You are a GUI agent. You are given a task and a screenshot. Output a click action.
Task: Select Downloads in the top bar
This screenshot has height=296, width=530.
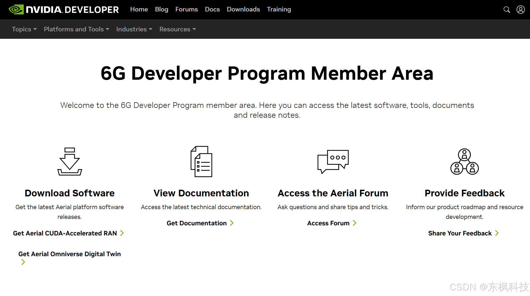[x=243, y=9]
